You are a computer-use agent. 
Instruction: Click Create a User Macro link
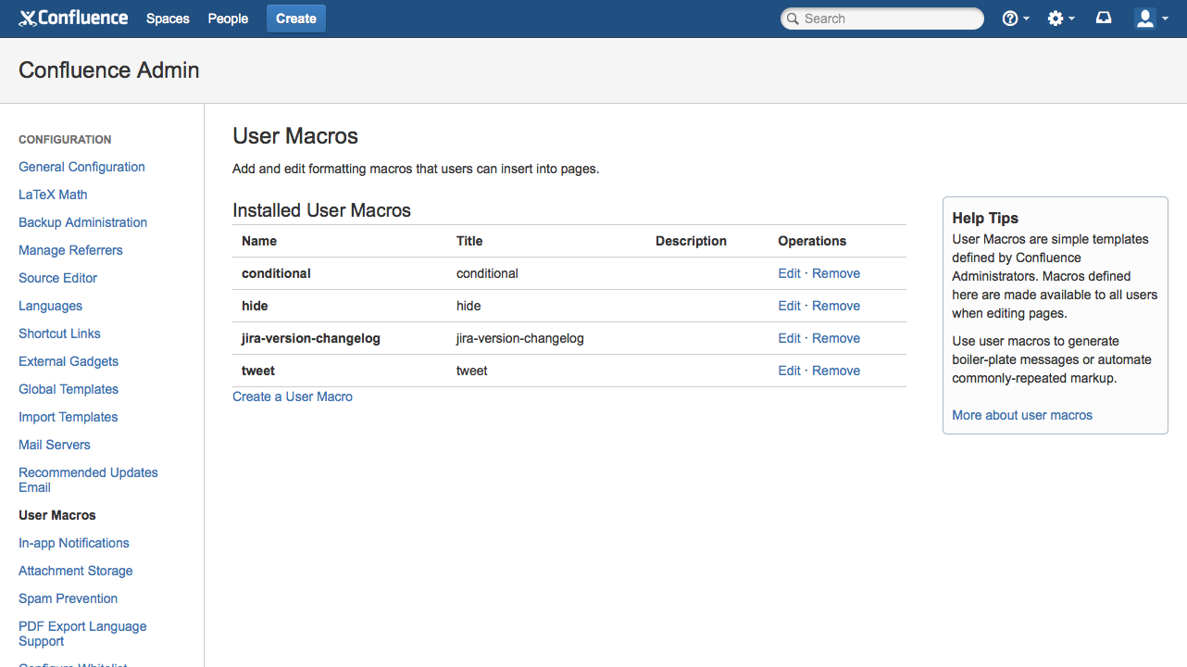293,396
